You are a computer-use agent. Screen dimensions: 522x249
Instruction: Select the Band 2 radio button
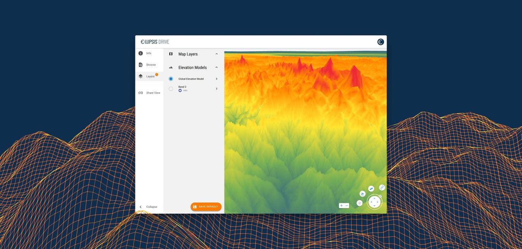point(171,88)
